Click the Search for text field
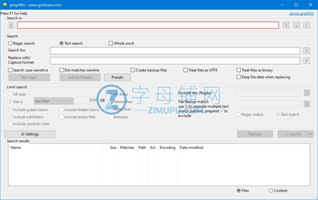This screenshot has height=200, width=318. 175,51
